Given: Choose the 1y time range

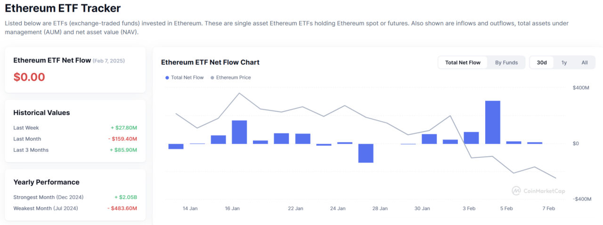Looking at the screenshot, I should [x=564, y=62].
